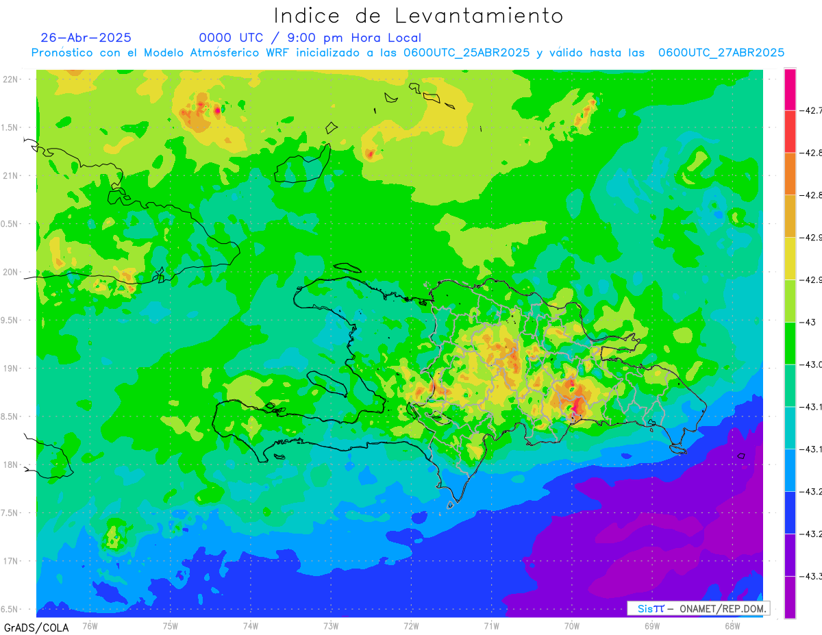This screenshot has height=635, width=822.
Task: Select the bright green legend color band
Action: point(790,343)
